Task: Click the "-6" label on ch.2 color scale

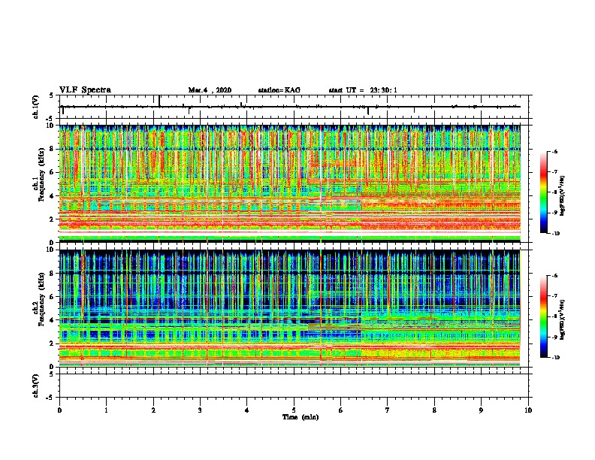Action: coord(554,276)
